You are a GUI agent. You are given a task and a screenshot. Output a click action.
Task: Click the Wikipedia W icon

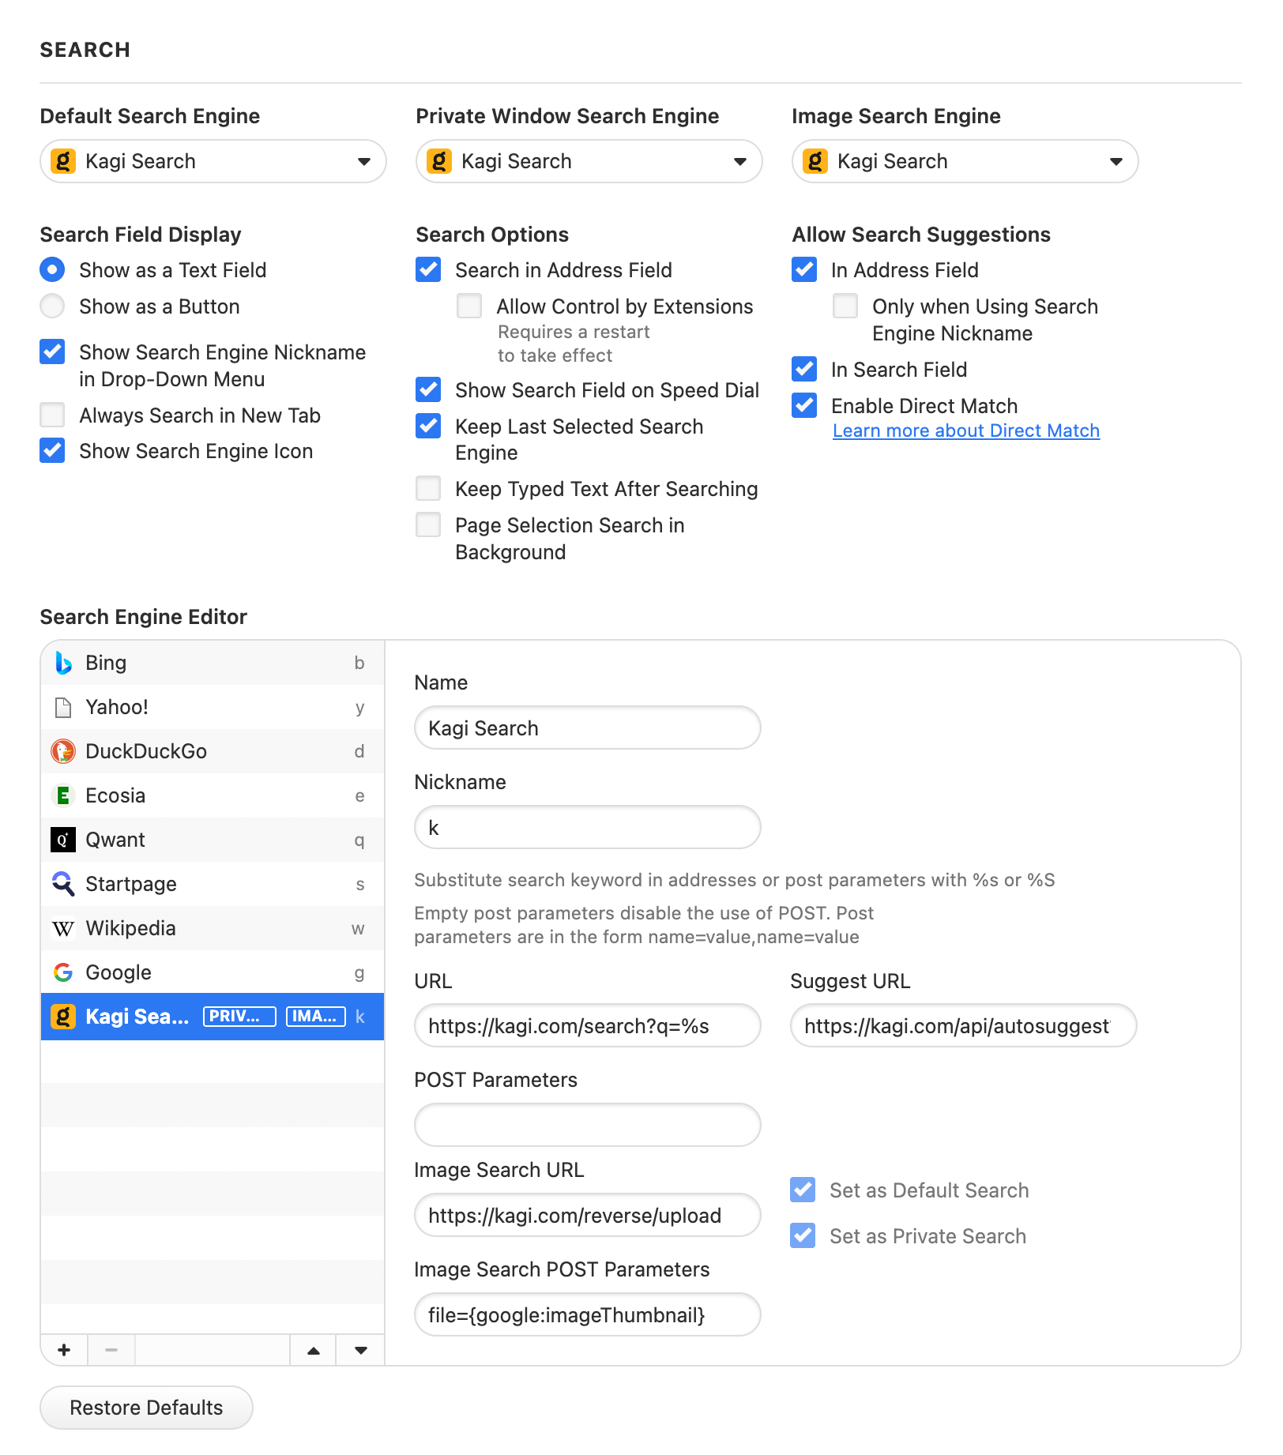[63, 928]
